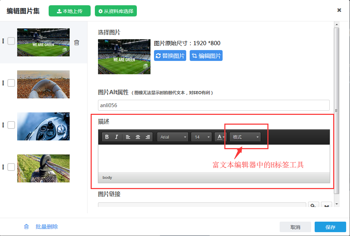Screen dimensions: 350x236
Task: Select the checkbox beside the inflatable boat image
Action: [x=11, y=83]
